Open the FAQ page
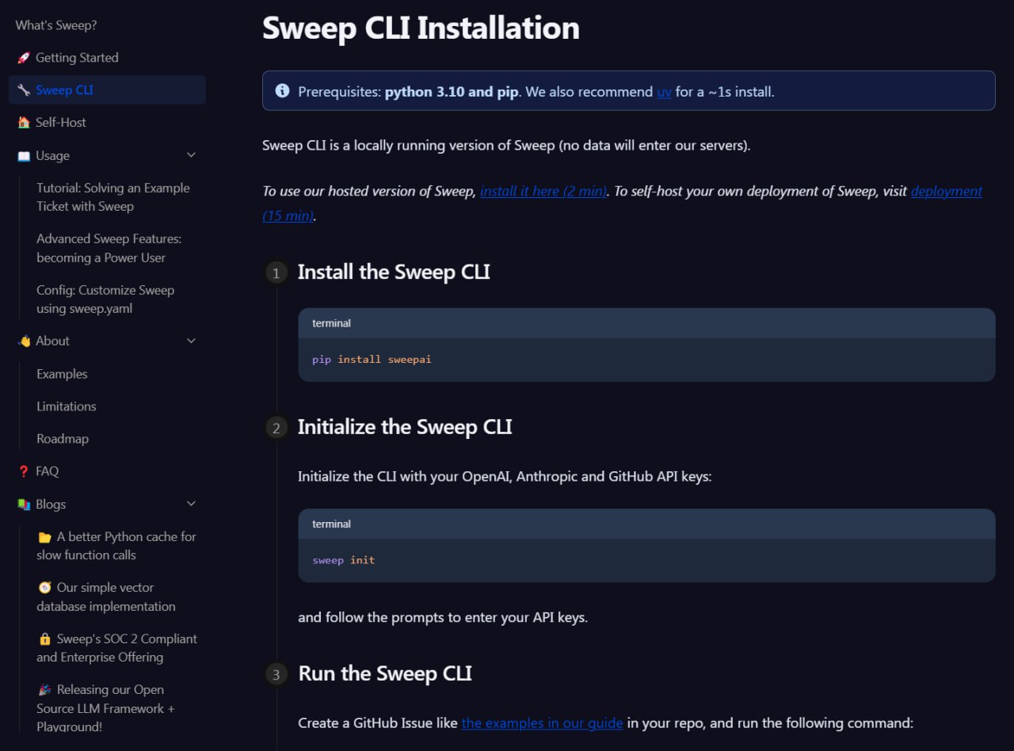 pyautogui.click(x=47, y=471)
